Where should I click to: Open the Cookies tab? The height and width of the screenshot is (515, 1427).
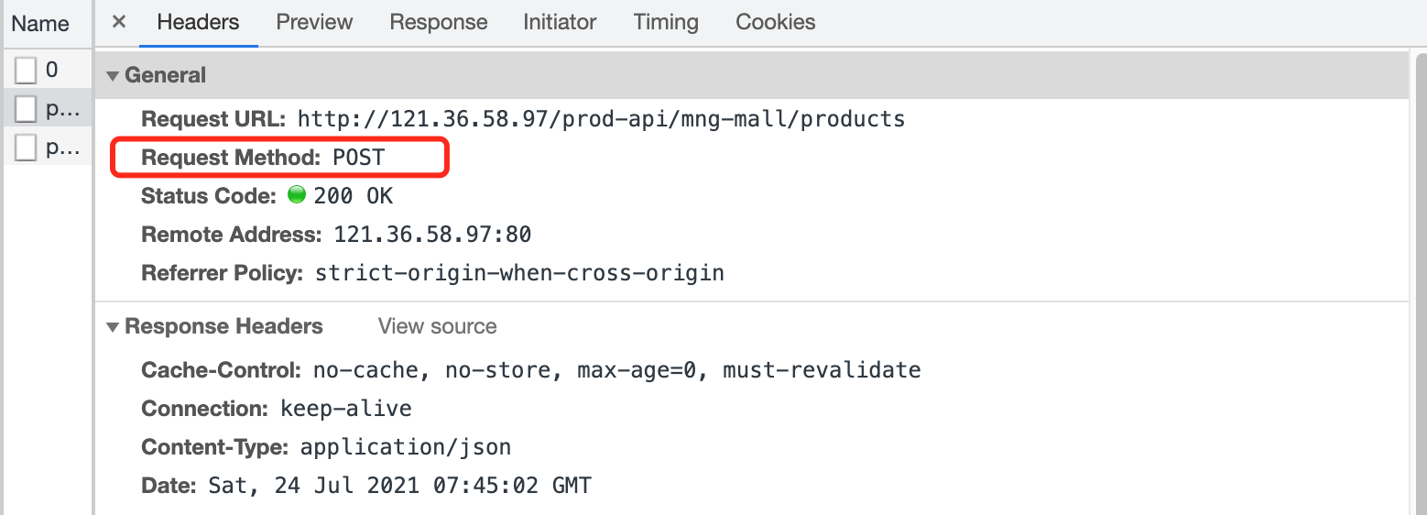click(776, 22)
